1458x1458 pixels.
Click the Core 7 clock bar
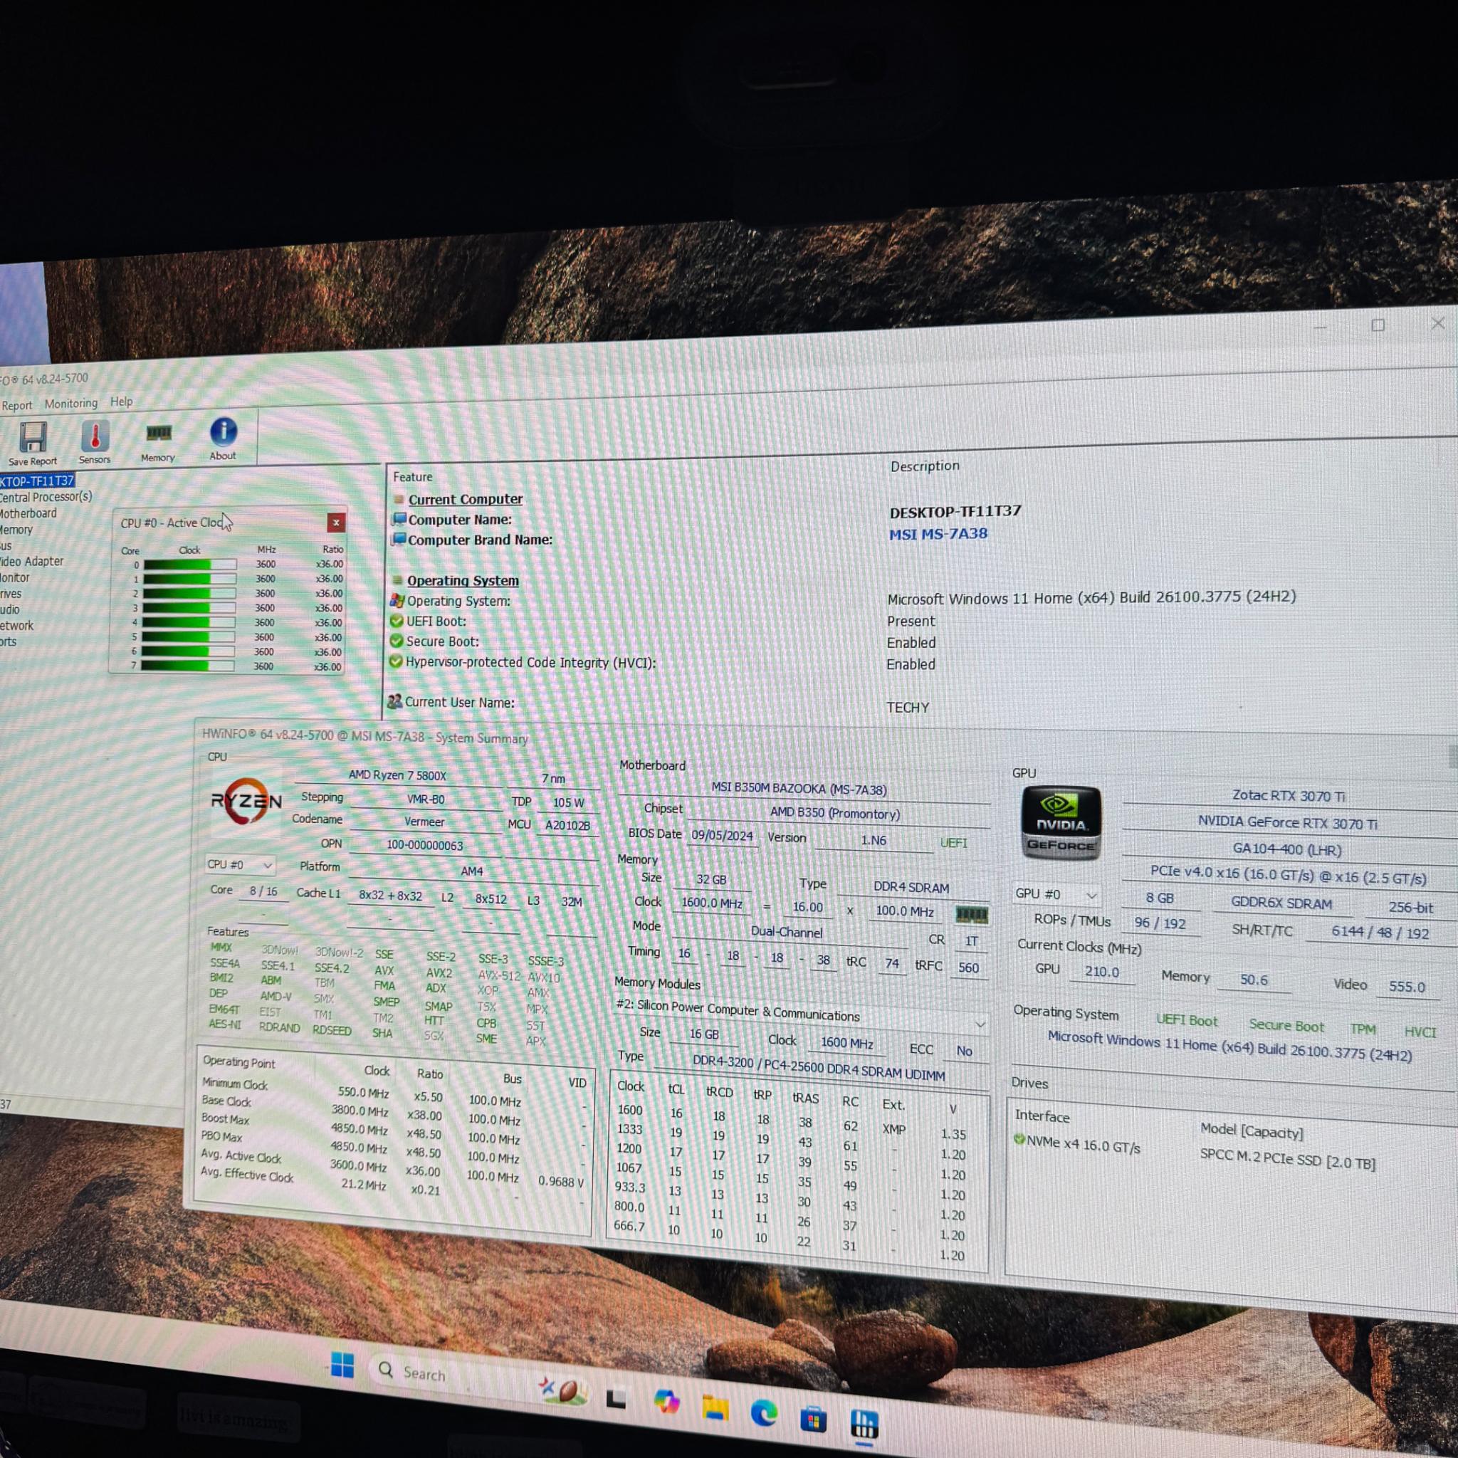tap(187, 666)
